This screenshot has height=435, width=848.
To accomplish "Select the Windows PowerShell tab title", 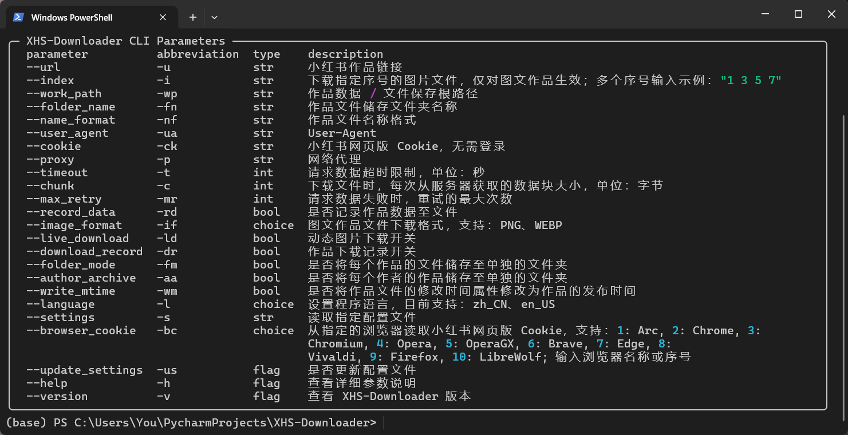I will 72,17.
